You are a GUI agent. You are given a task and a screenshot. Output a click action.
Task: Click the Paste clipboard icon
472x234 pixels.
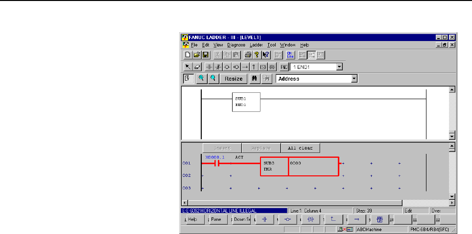pos(236,55)
